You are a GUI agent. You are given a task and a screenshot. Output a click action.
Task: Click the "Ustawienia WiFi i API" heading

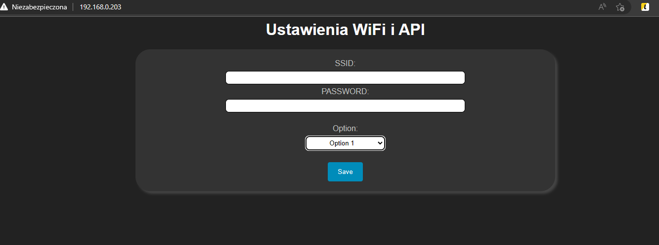pos(345,30)
